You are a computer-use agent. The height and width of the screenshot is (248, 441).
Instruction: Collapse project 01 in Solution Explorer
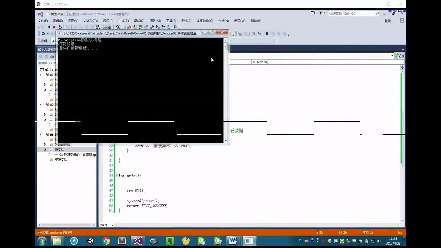pos(41,75)
